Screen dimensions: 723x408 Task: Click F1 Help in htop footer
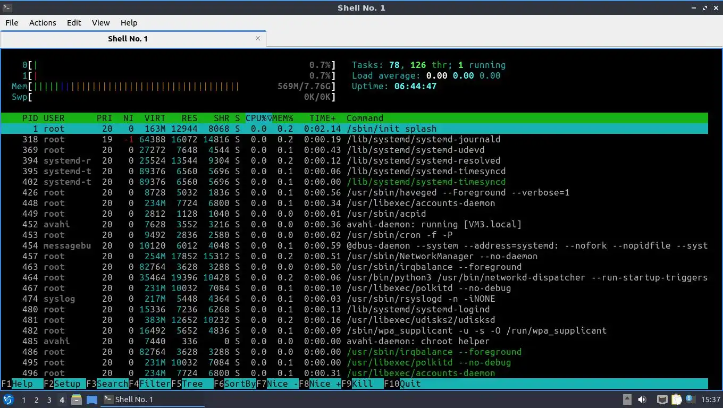pyautogui.click(x=22, y=384)
